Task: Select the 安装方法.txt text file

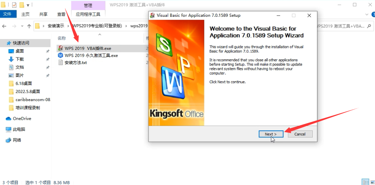Action: [76, 63]
